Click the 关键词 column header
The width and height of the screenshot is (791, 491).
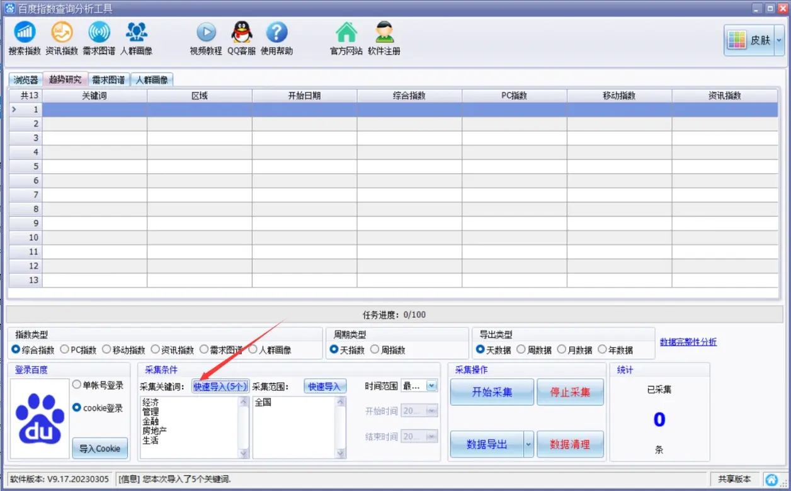pos(94,96)
